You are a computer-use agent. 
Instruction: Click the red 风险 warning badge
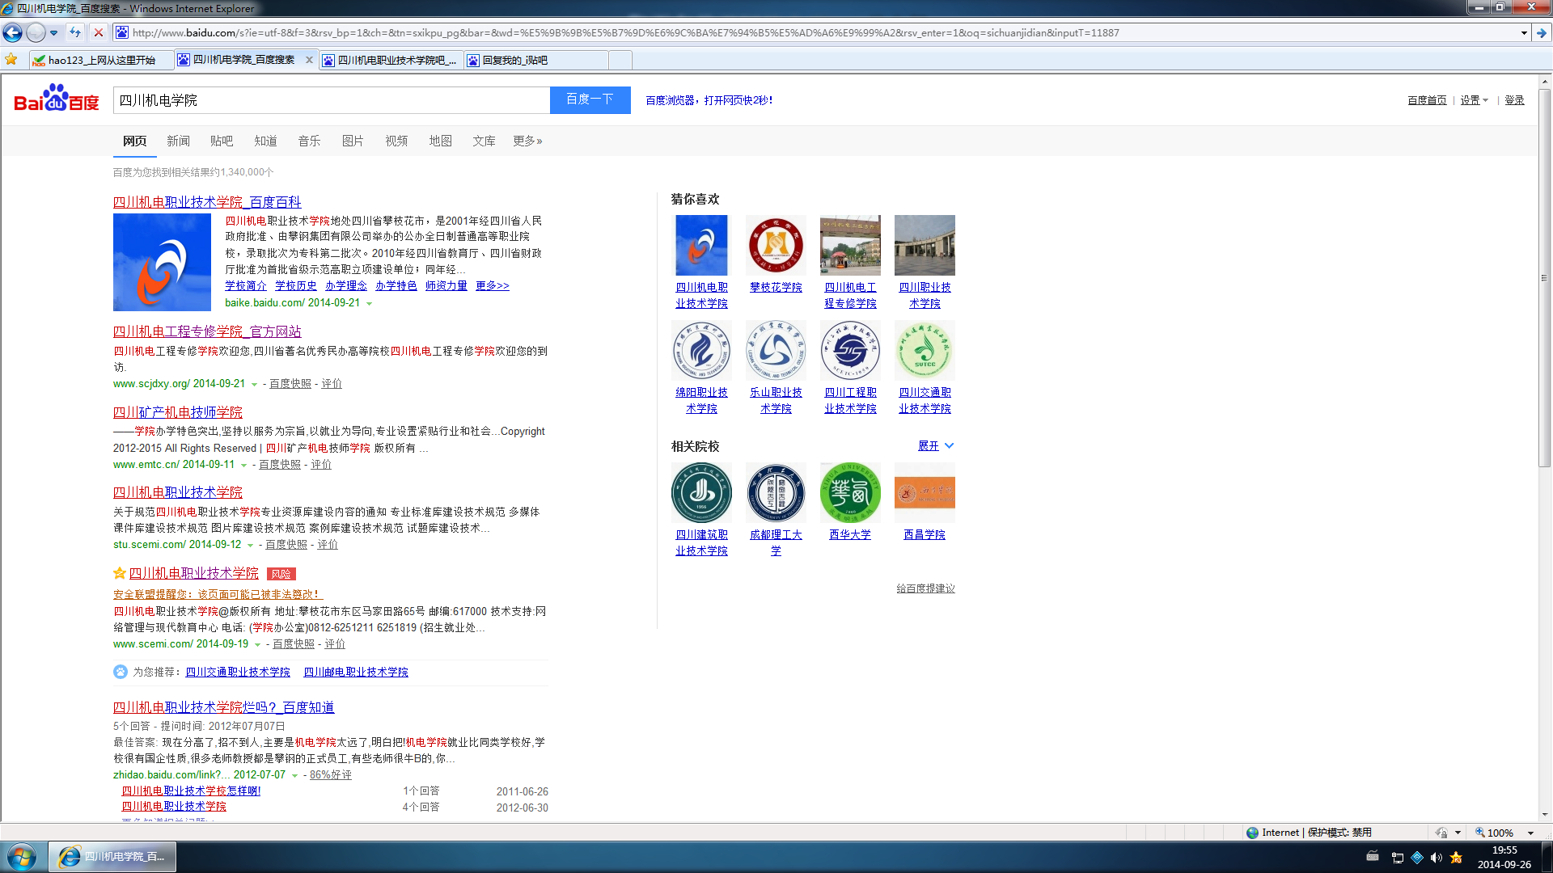(x=281, y=574)
